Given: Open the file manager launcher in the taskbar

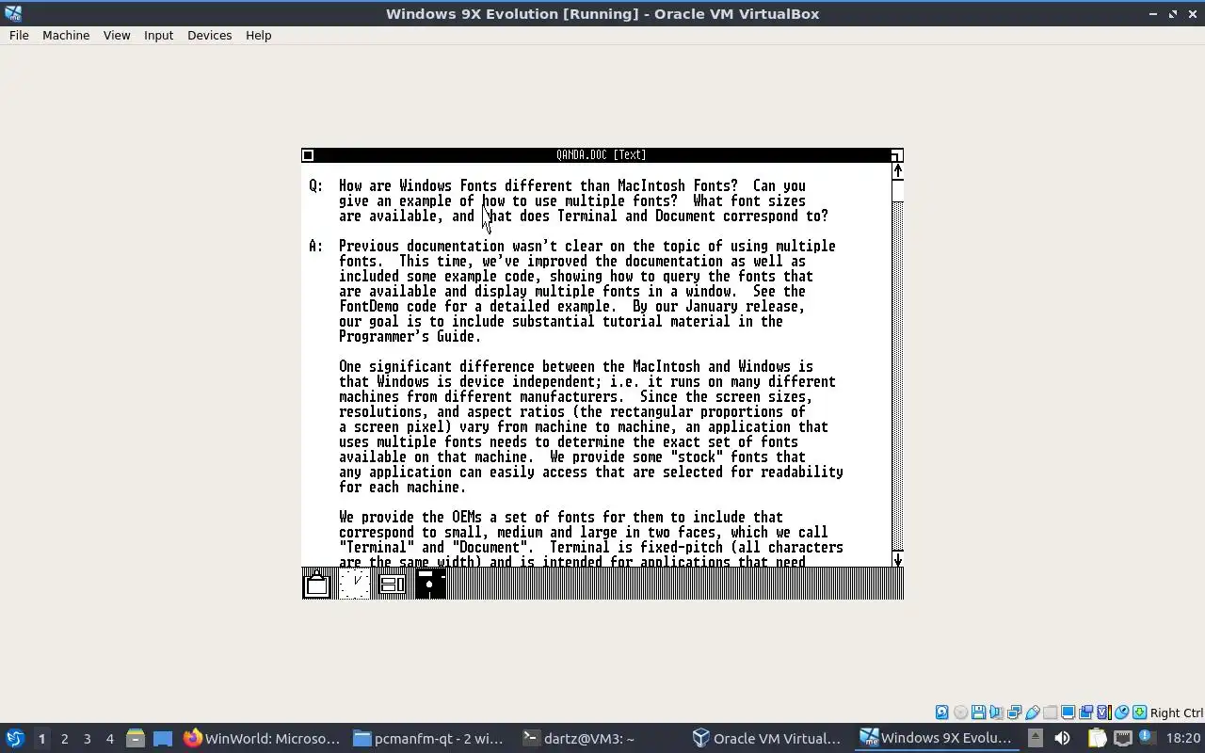Looking at the screenshot, I should [x=135, y=738].
